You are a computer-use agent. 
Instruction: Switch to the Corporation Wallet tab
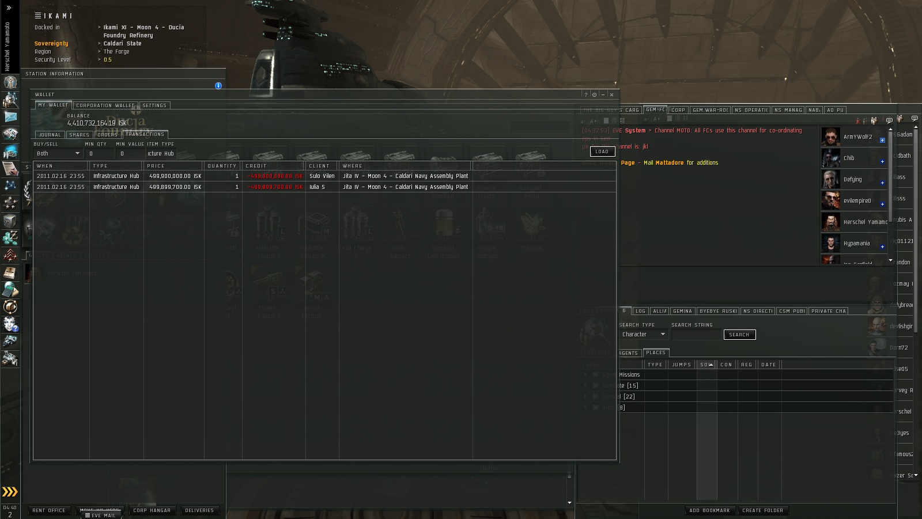pos(105,105)
